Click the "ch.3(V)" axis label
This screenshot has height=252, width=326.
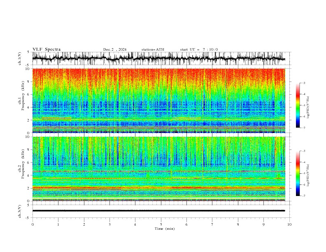[x=20, y=211]
